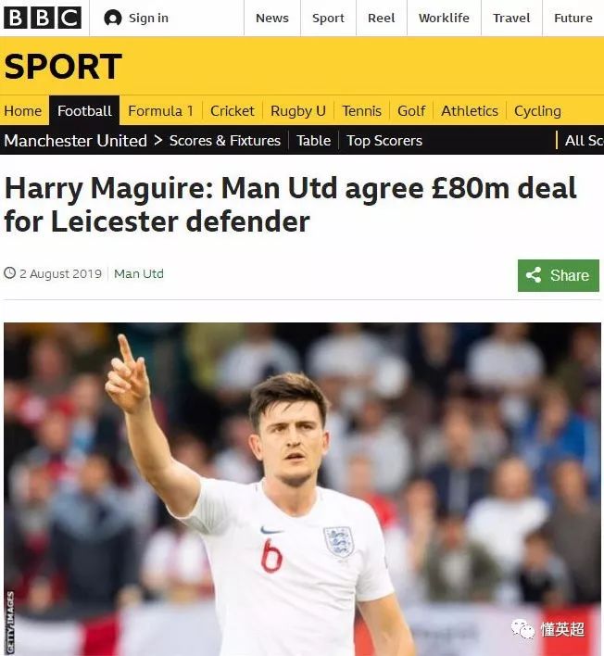
Task: Click the share icon in Share button
Action: point(534,275)
